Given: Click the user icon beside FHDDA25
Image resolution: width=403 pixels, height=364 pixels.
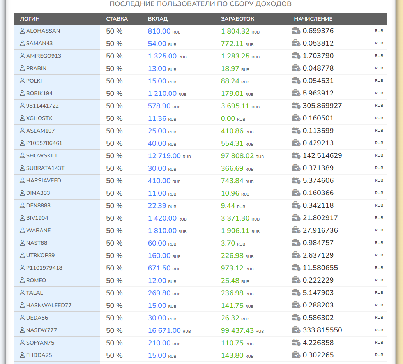Looking at the screenshot, I should click(x=22, y=355).
